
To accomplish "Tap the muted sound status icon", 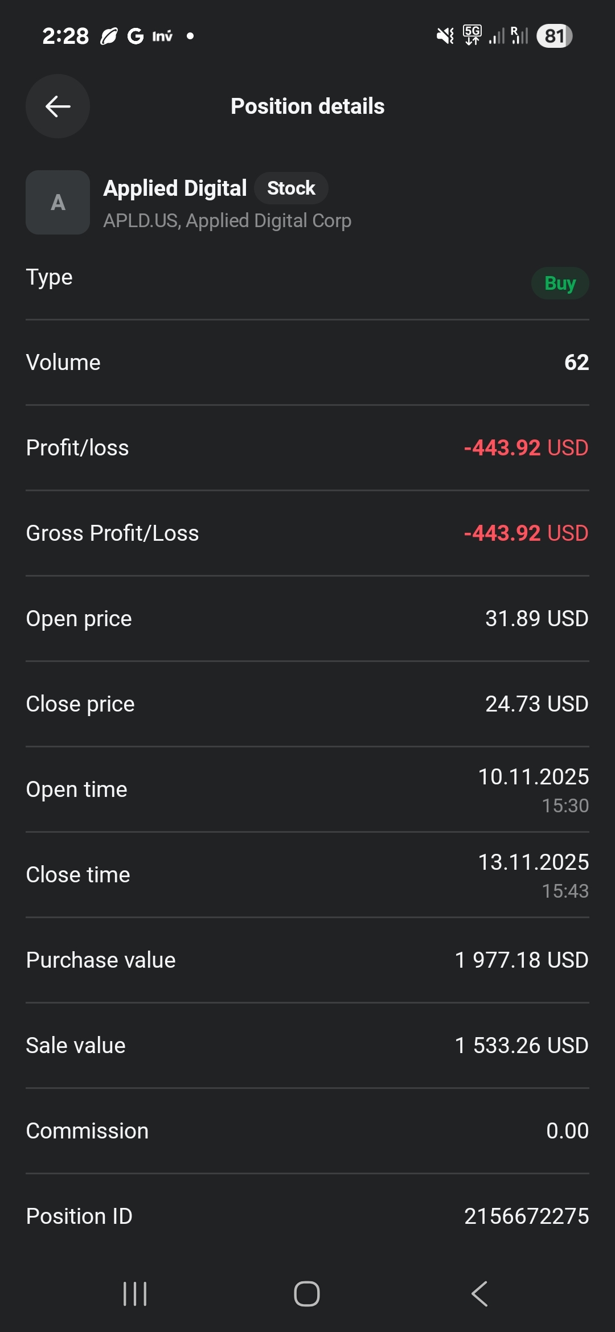I will pyautogui.click(x=445, y=36).
